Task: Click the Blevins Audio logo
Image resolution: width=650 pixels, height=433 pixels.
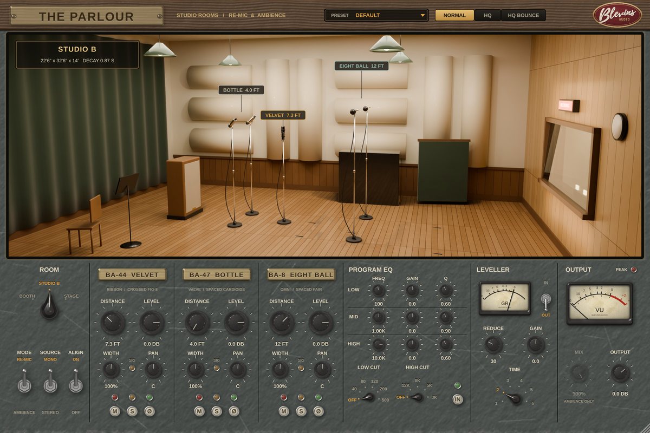Action: point(617,15)
